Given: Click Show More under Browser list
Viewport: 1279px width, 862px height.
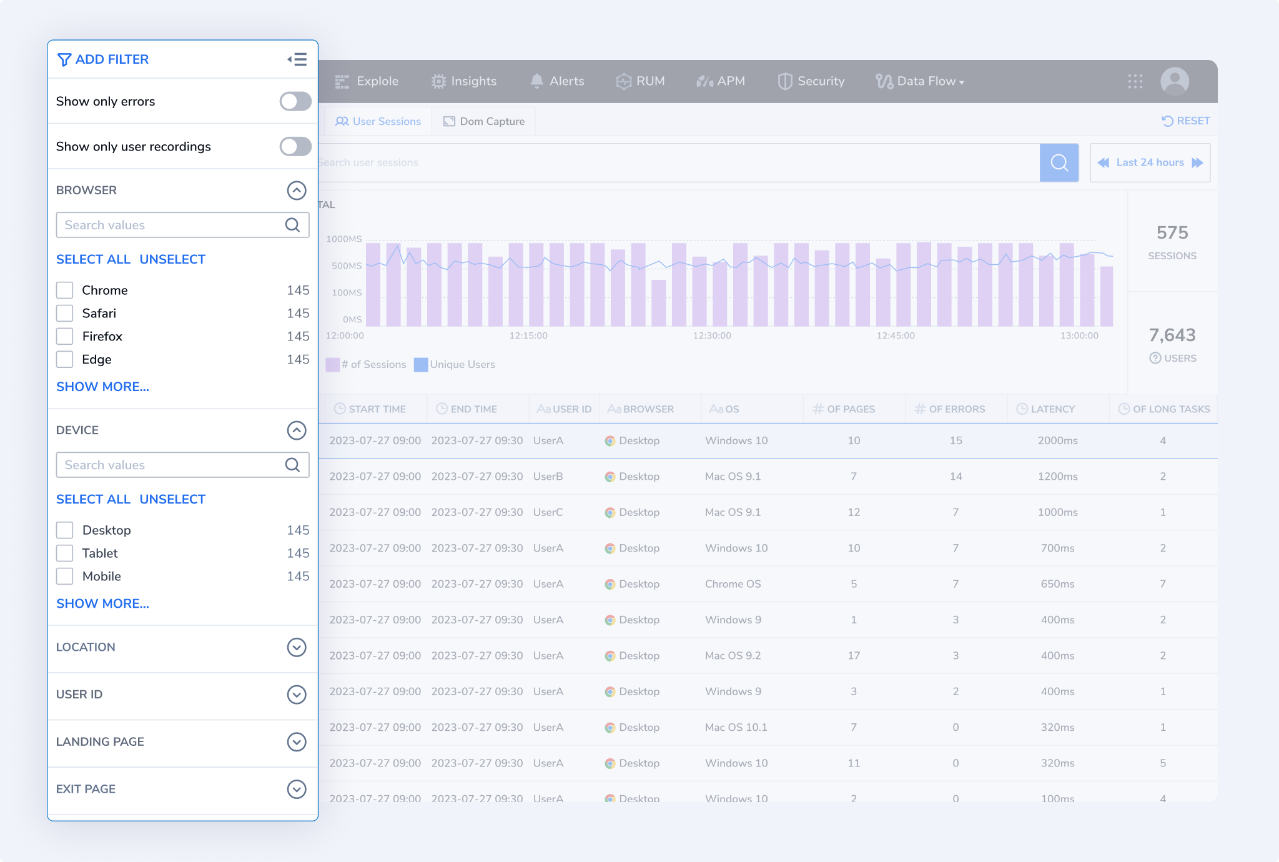Looking at the screenshot, I should coord(102,387).
